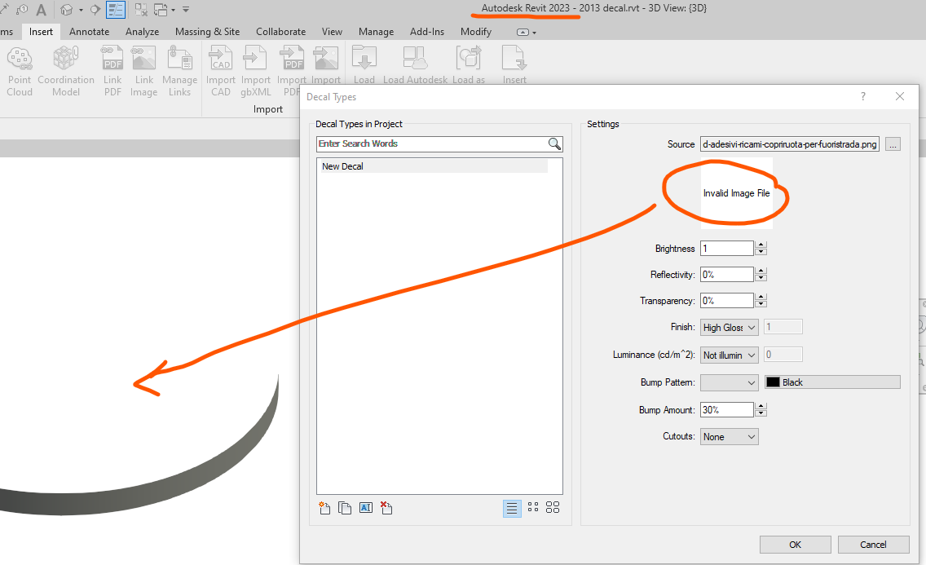Increase Brightness with up arrow
The width and height of the screenshot is (926, 565).
coord(761,245)
